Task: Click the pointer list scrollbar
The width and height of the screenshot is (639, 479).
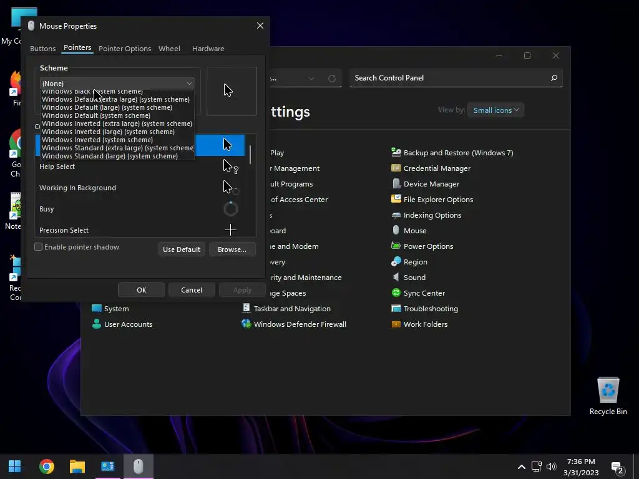Action: pyautogui.click(x=250, y=155)
